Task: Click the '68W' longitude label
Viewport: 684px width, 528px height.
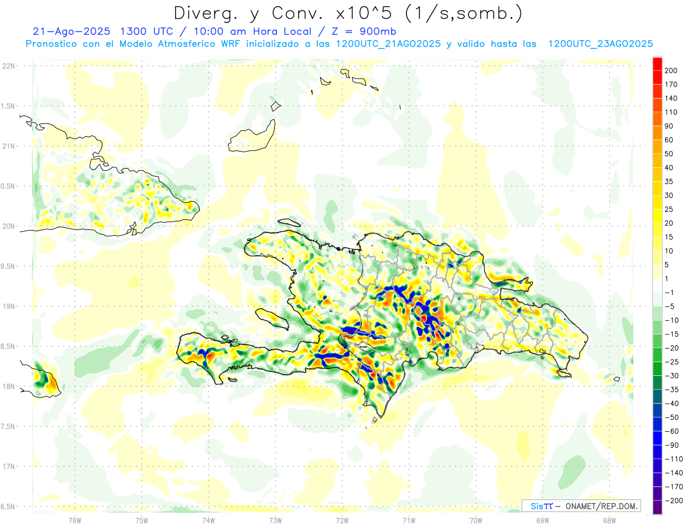Action: coord(609,520)
